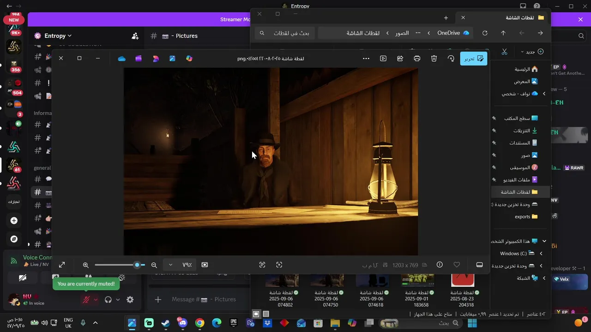Open the three-dot more options menu in Photos
The height and width of the screenshot is (332, 591).
(366, 59)
